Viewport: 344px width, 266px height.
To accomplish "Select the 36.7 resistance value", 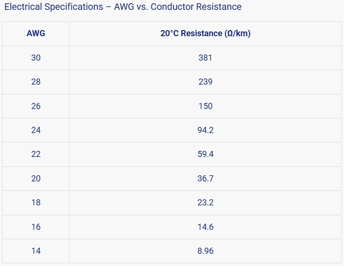I will [x=205, y=179].
